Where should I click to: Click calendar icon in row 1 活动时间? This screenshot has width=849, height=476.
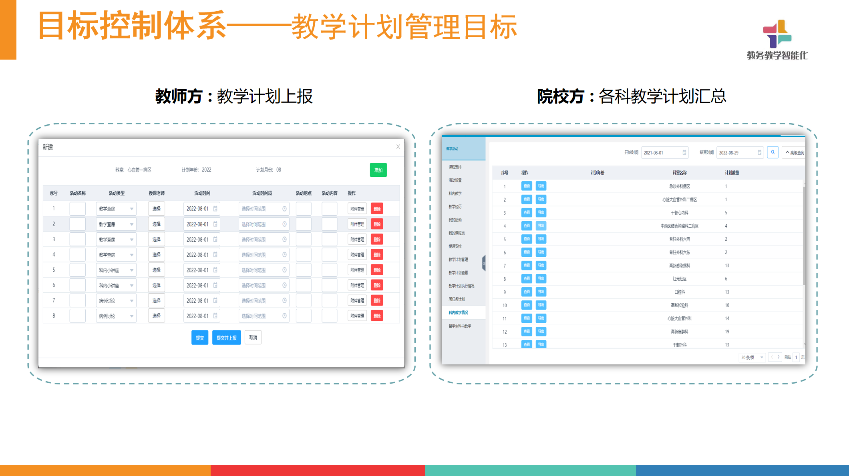coord(215,209)
